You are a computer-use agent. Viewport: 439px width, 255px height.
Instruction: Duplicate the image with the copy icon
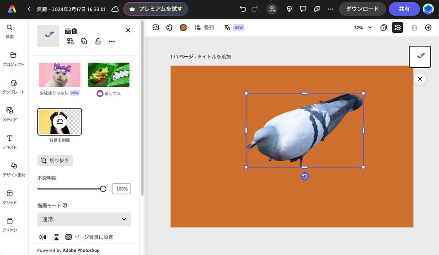coord(84,42)
